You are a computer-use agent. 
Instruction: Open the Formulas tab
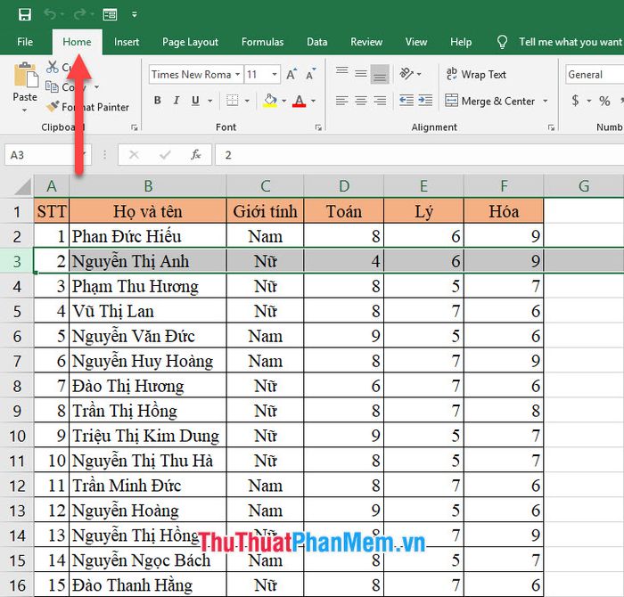[262, 42]
